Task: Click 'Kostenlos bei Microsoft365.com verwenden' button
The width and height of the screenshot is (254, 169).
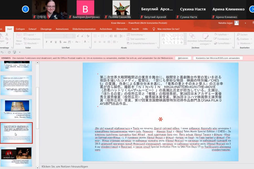Action: [218, 58]
